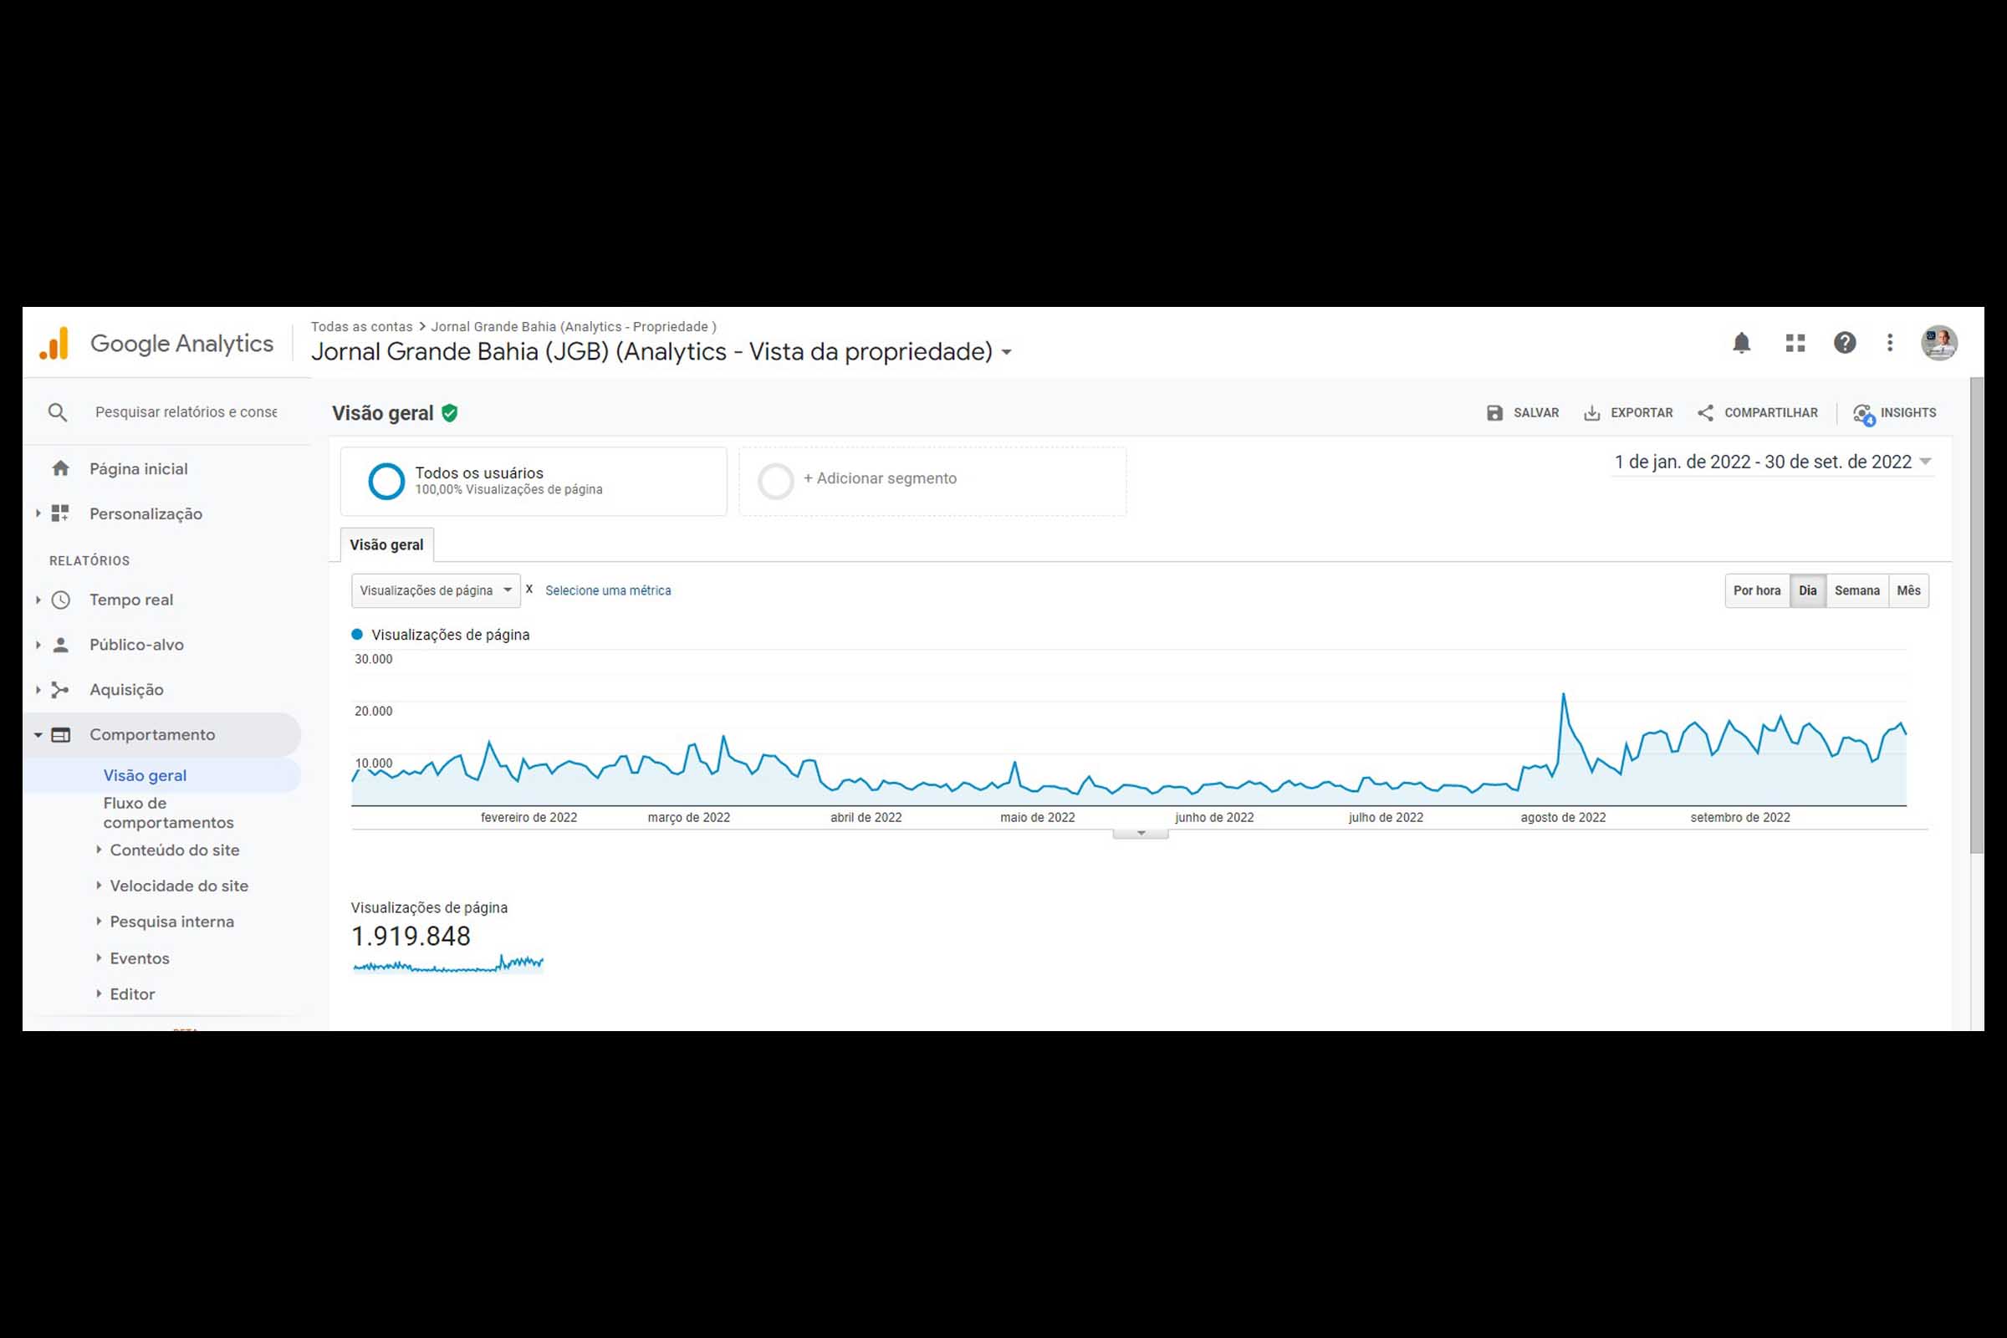Set chart granularity to Por hora

click(x=1756, y=590)
